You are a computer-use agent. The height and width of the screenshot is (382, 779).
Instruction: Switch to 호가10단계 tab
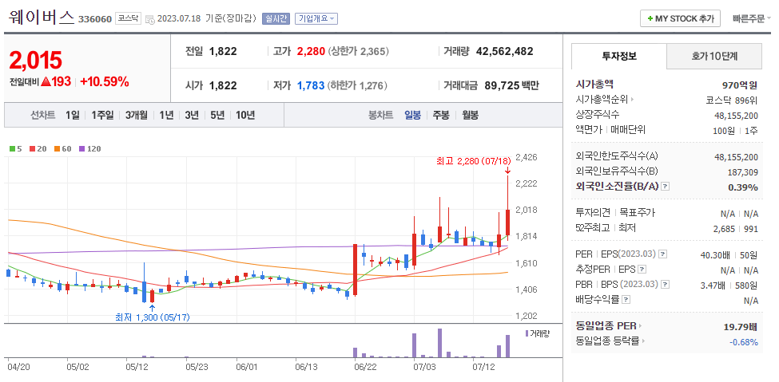click(714, 56)
